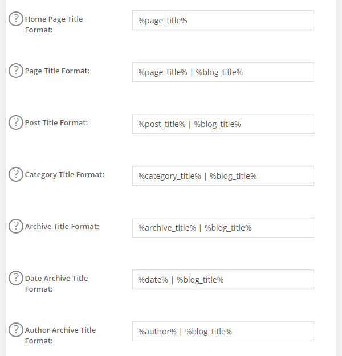Focus the Home Page Title Format field
Viewport: 342px width, 356px height.
[x=223, y=21]
